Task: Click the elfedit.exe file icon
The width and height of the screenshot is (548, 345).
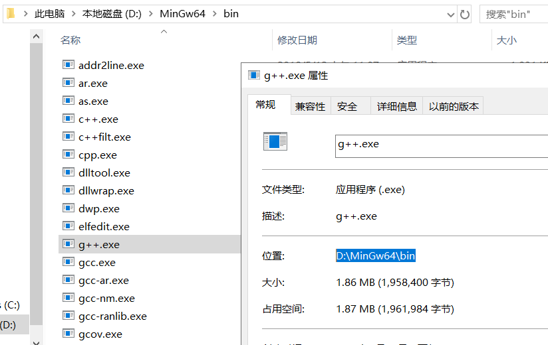Action: (68, 226)
